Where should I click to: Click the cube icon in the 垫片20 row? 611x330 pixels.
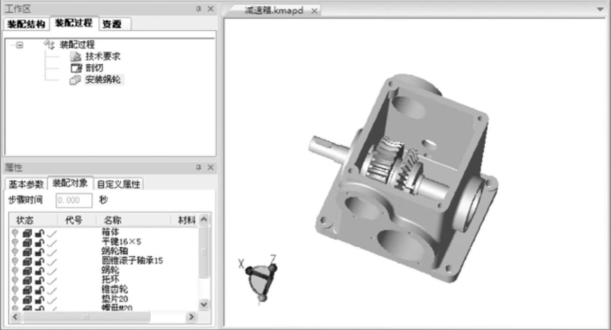[x=27, y=299]
